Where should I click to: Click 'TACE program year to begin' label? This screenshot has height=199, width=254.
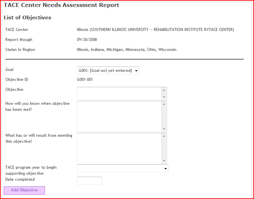[x=31, y=167]
